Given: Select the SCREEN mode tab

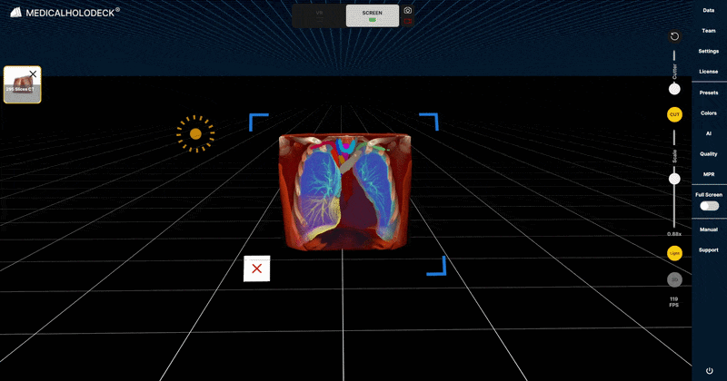Looking at the screenshot, I should 372,15.
